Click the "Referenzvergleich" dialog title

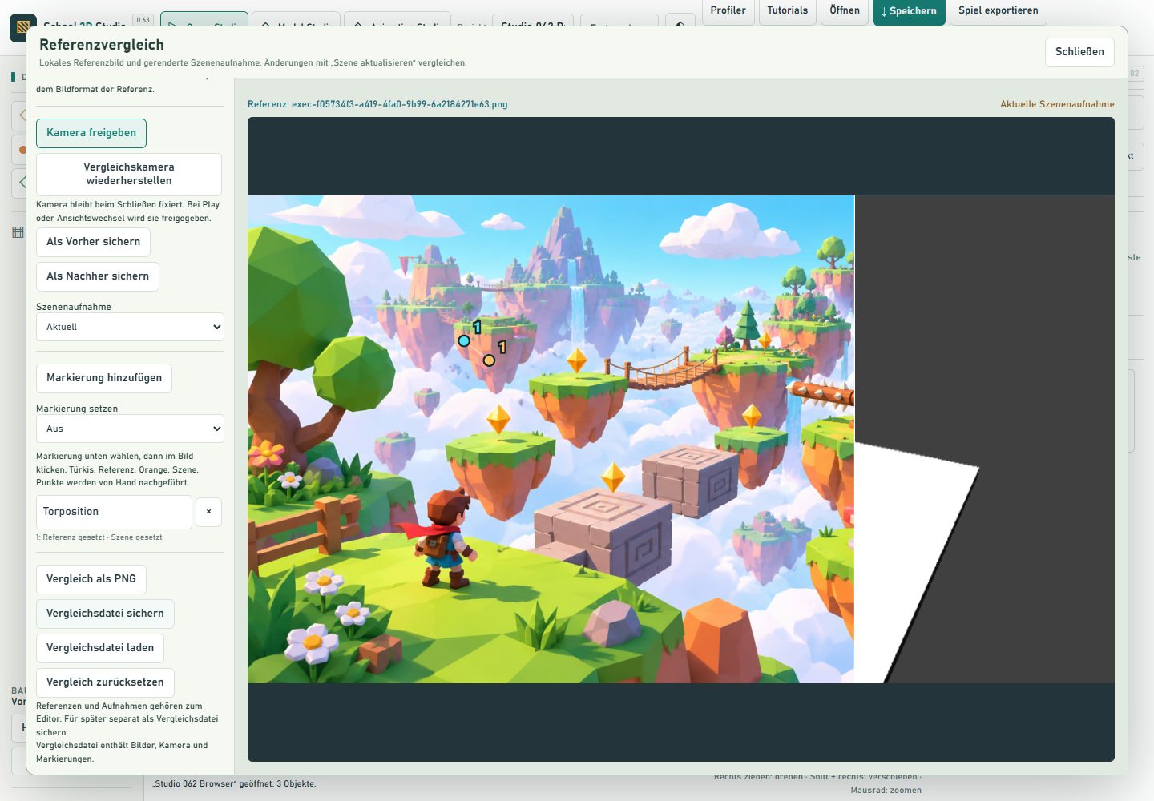tap(102, 45)
